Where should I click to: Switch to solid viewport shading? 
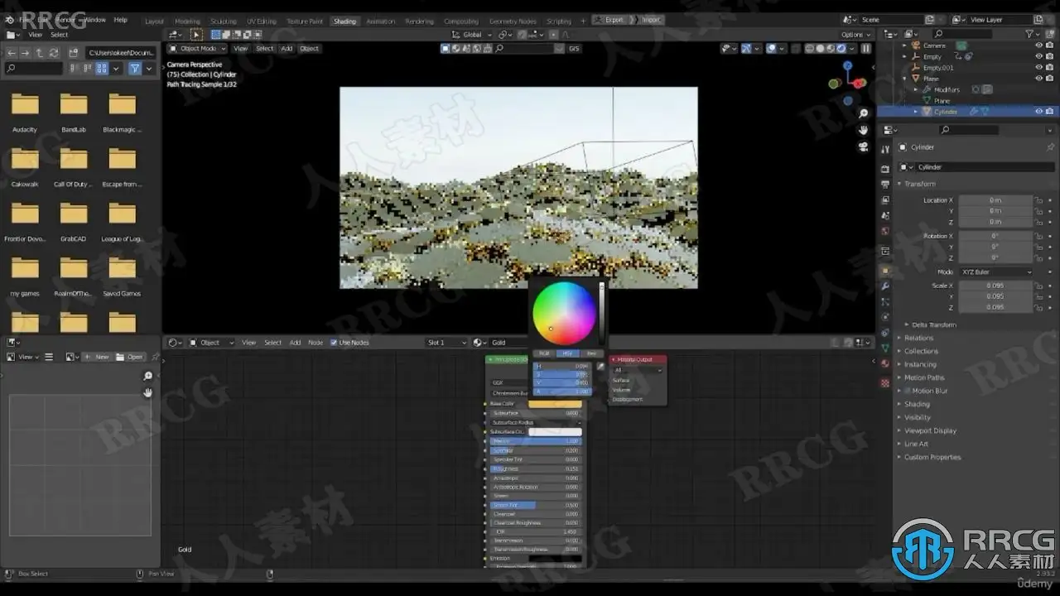tap(820, 48)
